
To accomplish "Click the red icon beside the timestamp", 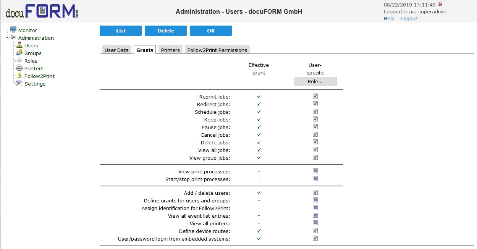I will pos(440,4).
